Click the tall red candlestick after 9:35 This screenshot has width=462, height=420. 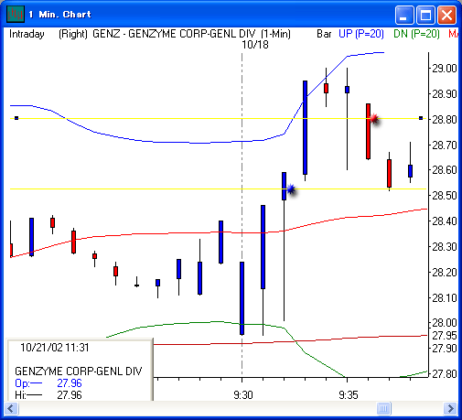369,132
